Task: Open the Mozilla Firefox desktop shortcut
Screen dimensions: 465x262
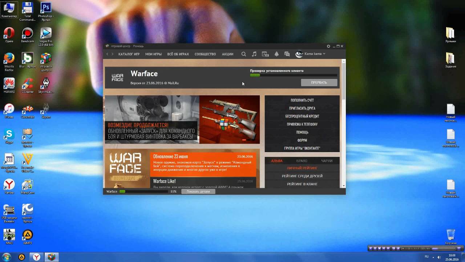Action: point(9,62)
